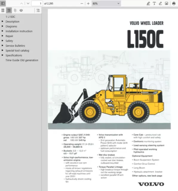This screenshot has width=178, height=191.
Task: Expand the Specifications outline arrow
Action: [x=2, y=55]
